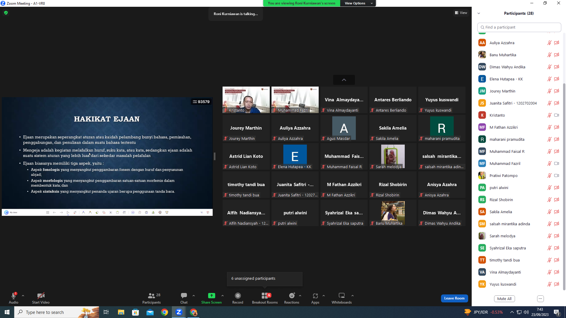Click the camera icon beside Kristanto in participant list
The height and width of the screenshot is (318, 566).
(557, 115)
